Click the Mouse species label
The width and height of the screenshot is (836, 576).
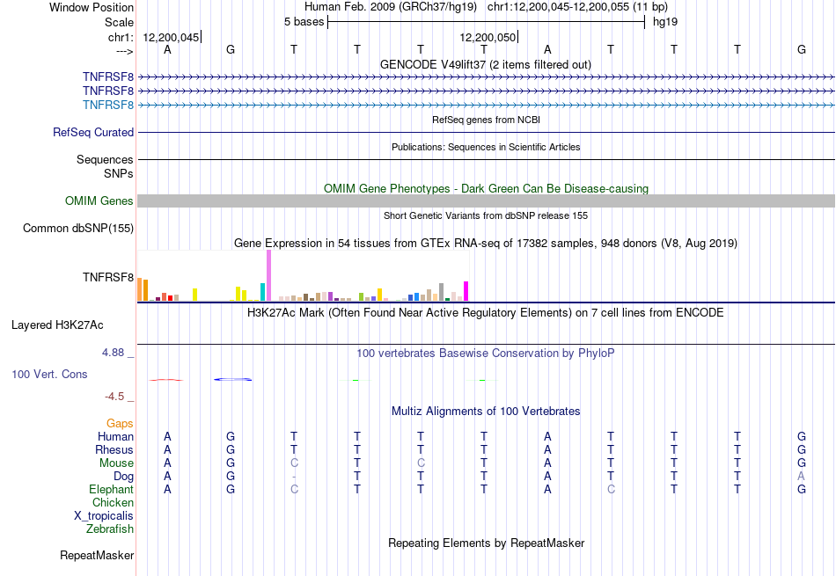116,463
